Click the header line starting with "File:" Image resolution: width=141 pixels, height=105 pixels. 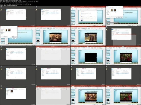(11, 1)
